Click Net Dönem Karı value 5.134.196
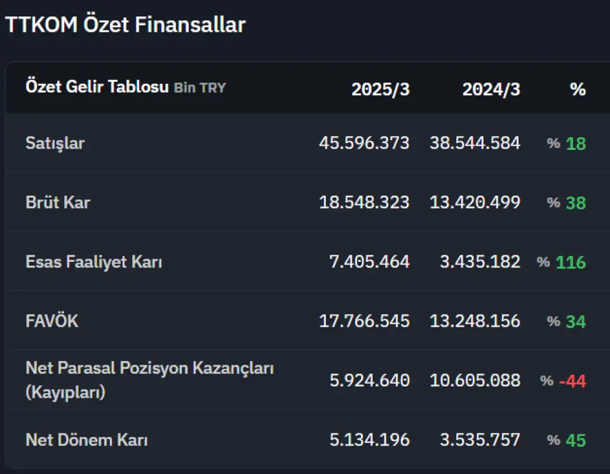Viewport: 610px width, 474px height. (x=370, y=439)
